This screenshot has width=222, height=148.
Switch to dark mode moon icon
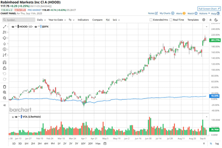tap(216, 20)
